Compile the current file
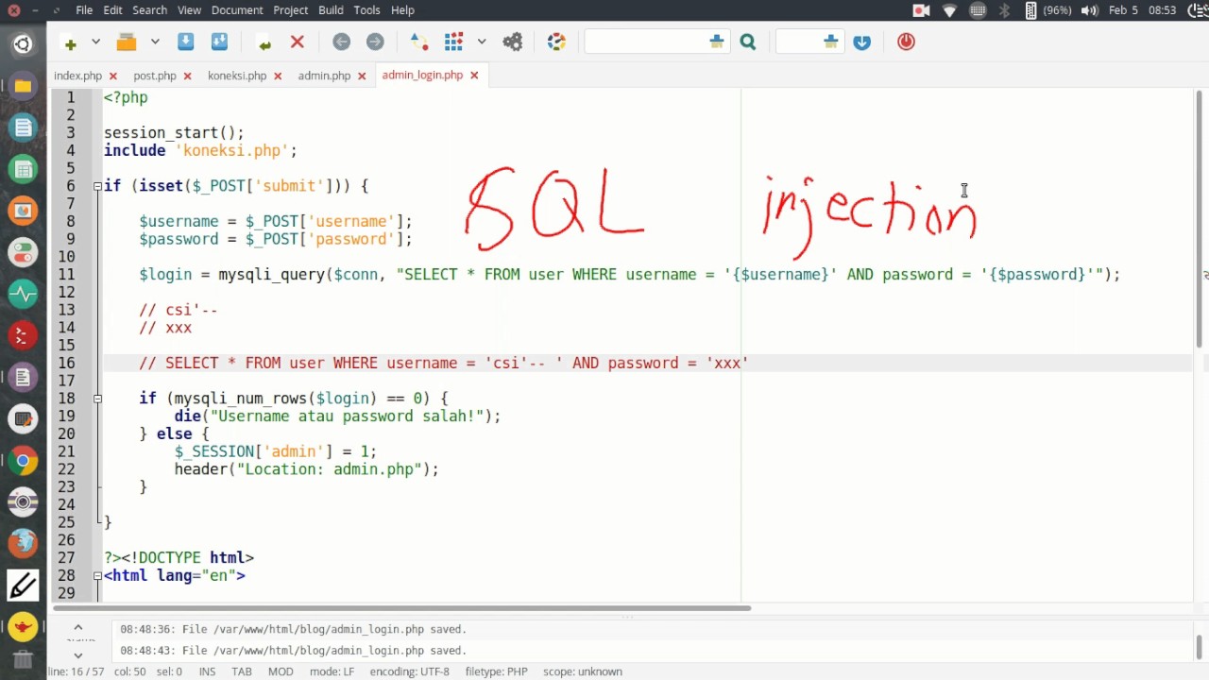The image size is (1209, 680). [x=419, y=42]
